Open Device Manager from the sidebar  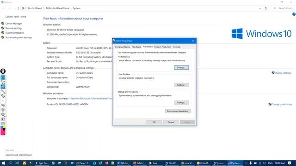click(x=14, y=24)
